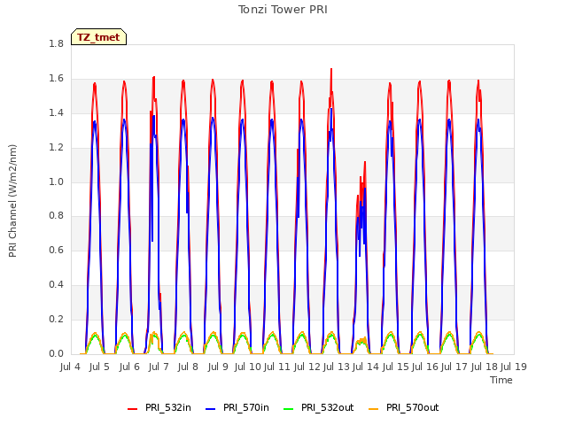The width and height of the screenshot is (567, 425).
Task: Click the 1.0 y-axis tick label
Action: tap(57, 182)
